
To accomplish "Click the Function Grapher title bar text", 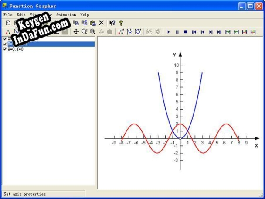I will click(33, 6).
